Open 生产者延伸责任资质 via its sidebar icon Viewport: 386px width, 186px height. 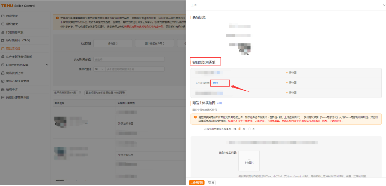[x=3, y=57]
